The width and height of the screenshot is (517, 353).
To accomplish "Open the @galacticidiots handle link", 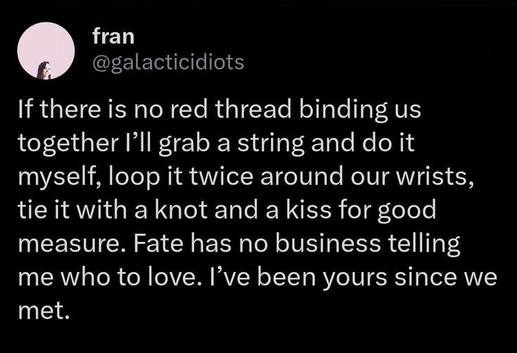I will coord(169,62).
